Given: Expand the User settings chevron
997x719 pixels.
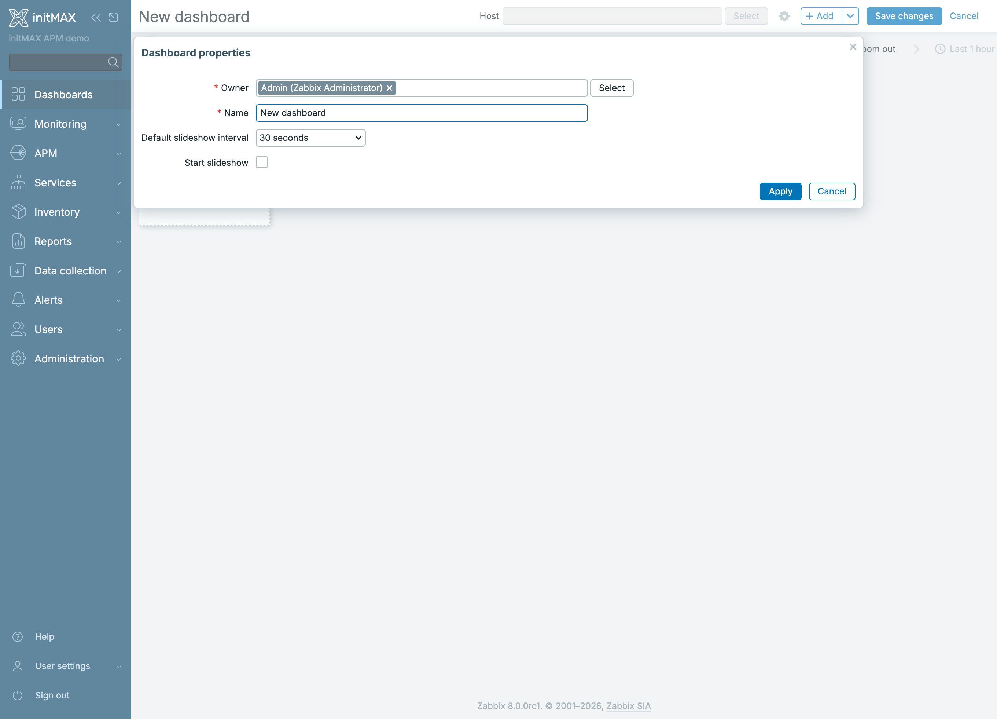Looking at the screenshot, I should pos(119,667).
